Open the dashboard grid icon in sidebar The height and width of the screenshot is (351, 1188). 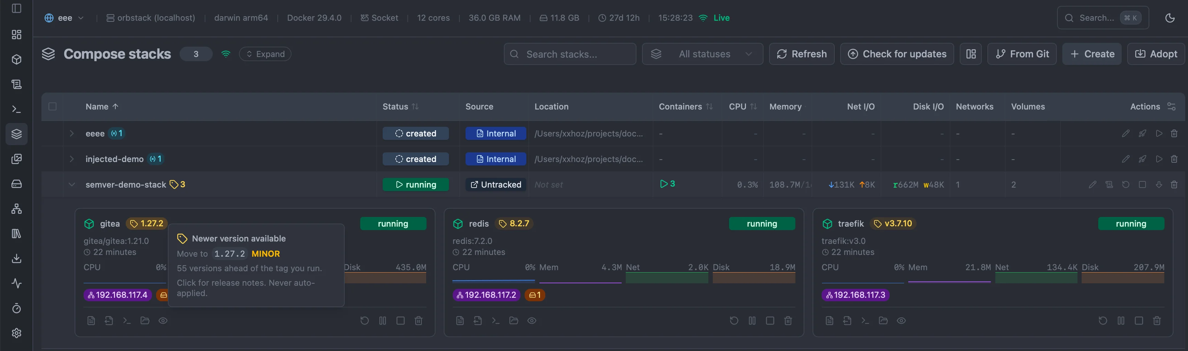coord(17,35)
